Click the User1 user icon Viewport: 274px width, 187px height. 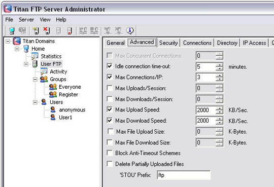click(x=53, y=118)
